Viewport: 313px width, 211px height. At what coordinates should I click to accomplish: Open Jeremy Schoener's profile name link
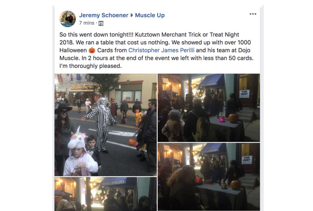104,15
